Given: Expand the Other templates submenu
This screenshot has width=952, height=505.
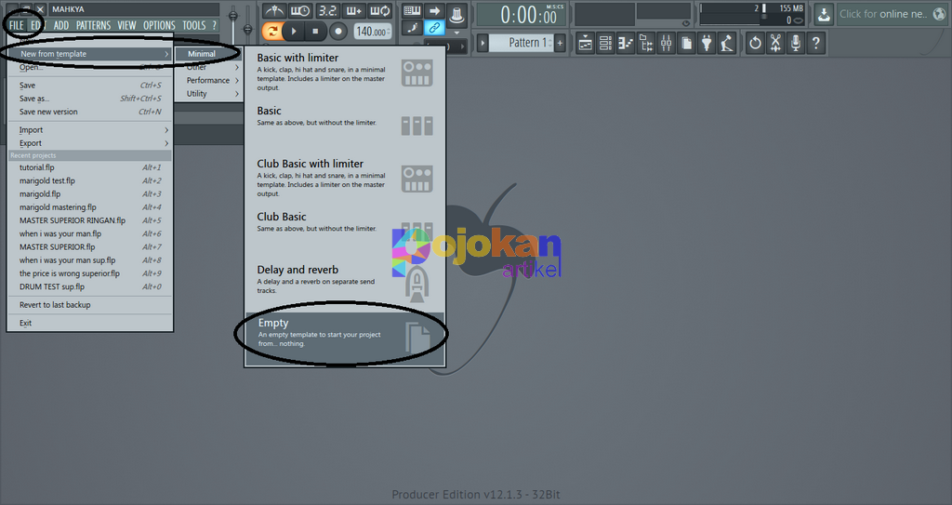Looking at the screenshot, I should 207,68.
